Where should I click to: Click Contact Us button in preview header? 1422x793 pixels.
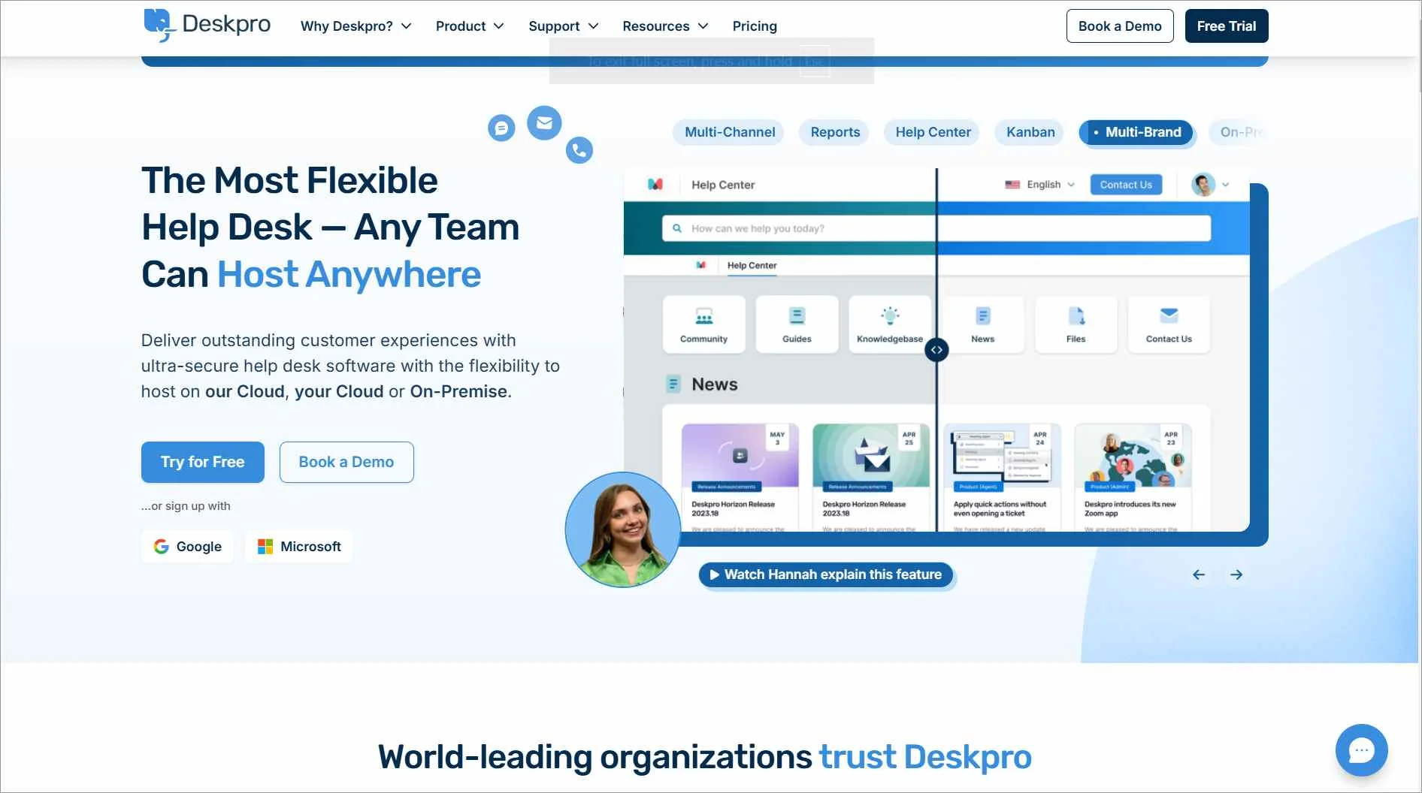coord(1125,185)
